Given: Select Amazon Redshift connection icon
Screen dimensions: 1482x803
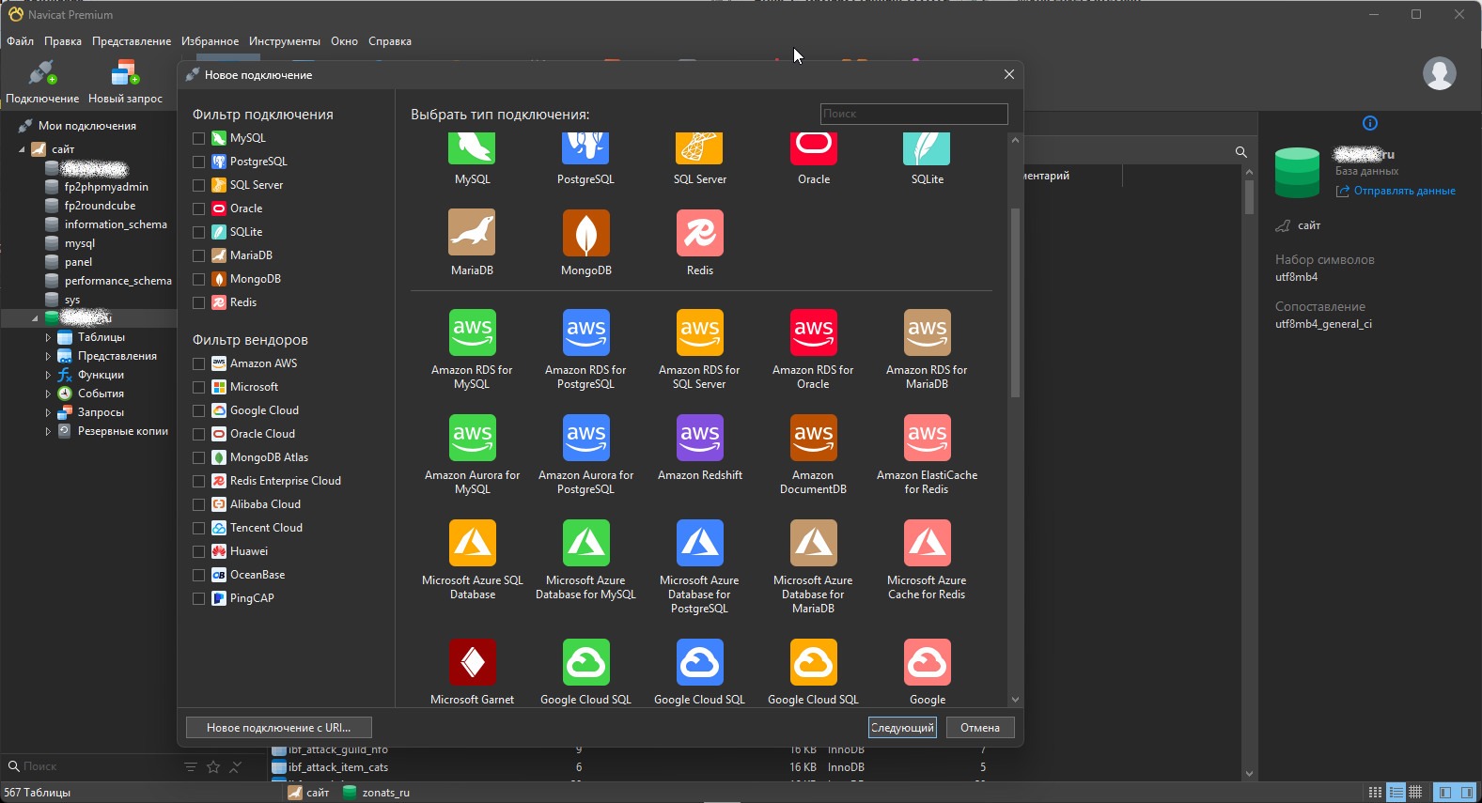Looking at the screenshot, I should point(699,438).
